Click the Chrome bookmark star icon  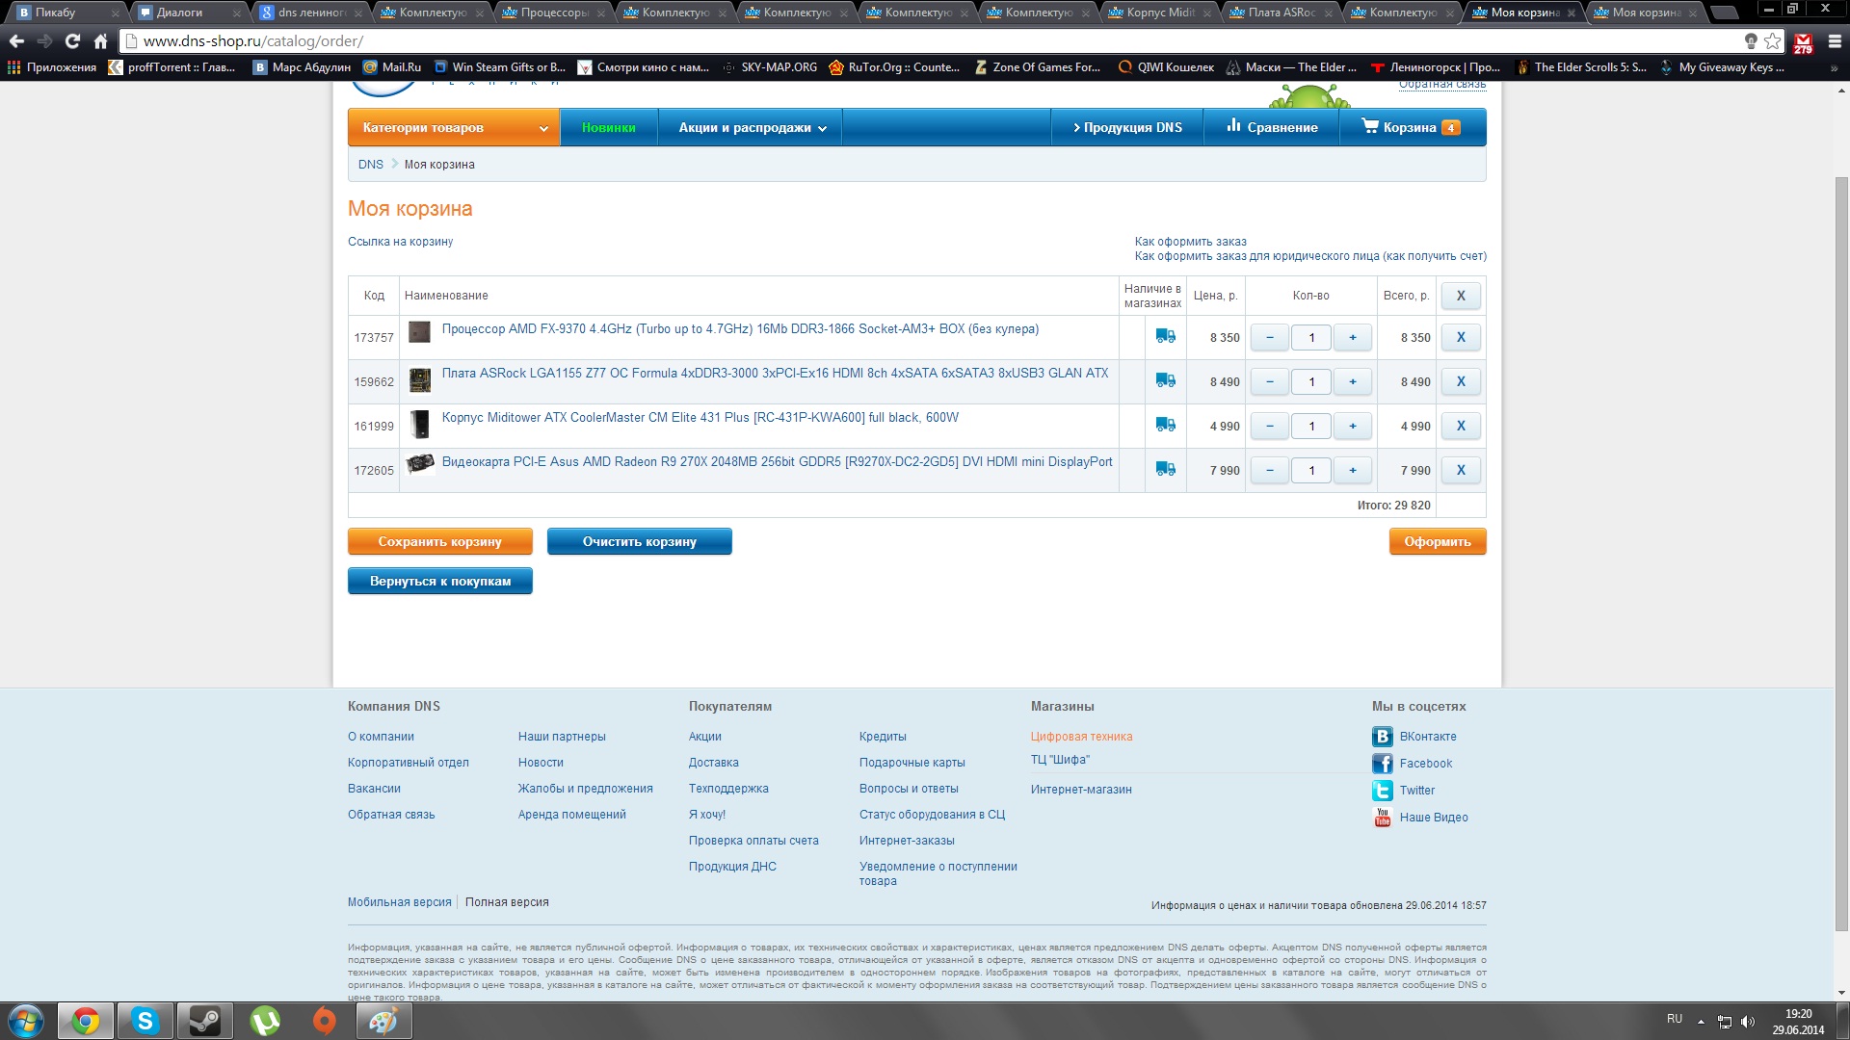(1772, 41)
